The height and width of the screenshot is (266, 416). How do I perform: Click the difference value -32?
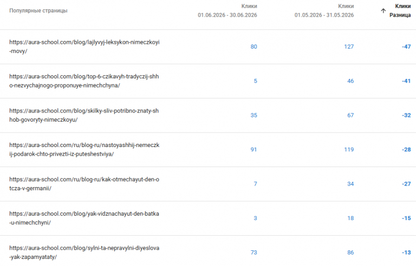click(406, 115)
